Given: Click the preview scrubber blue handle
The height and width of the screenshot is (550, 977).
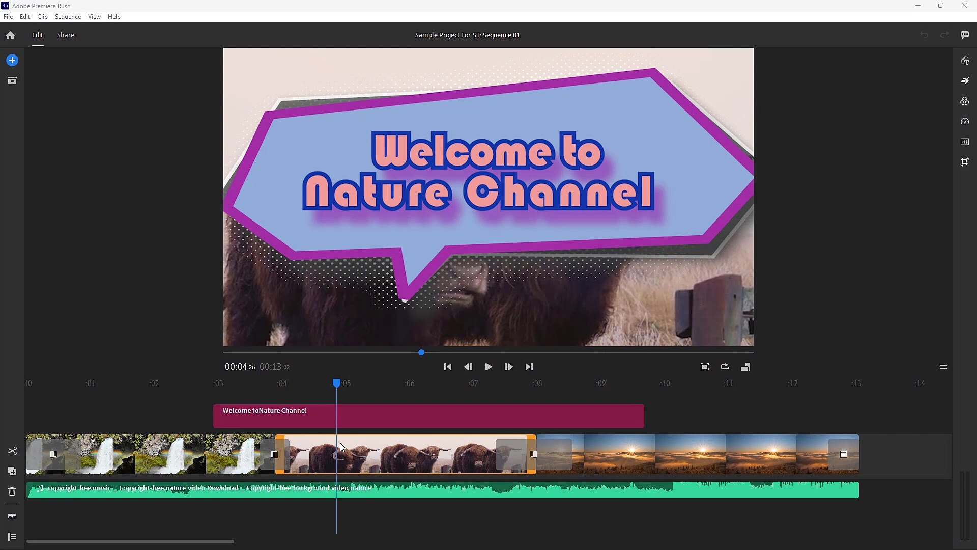Looking at the screenshot, I should point(421,352).
